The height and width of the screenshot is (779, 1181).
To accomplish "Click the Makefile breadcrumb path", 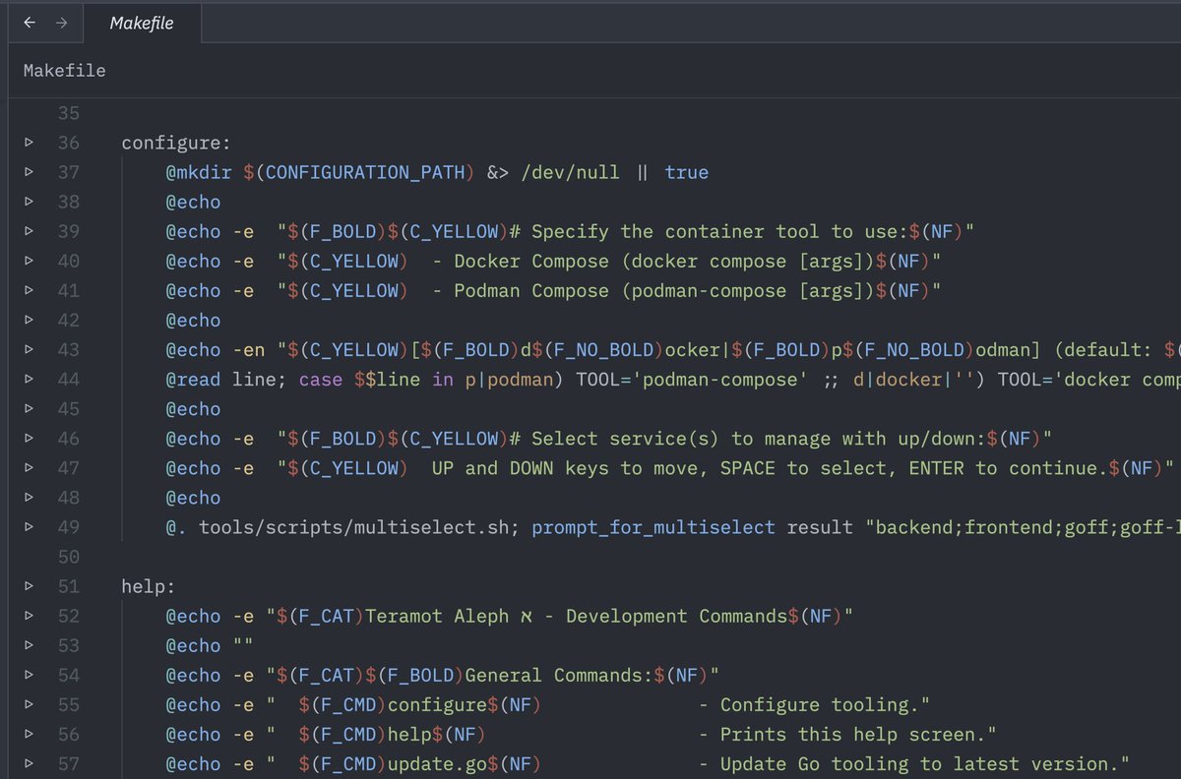I will click(x=64, y=71).
